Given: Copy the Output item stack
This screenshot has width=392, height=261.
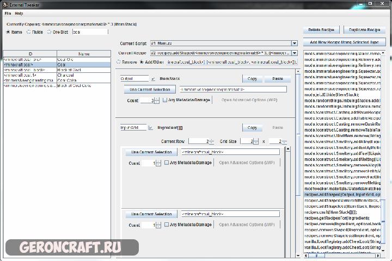Looking at the screenshot, I should tap(252, 79).
